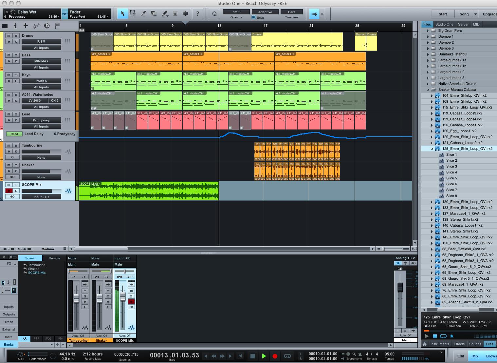Open the Bars timebase dropdown
This screenshot has height=363, width=497.
291,12
